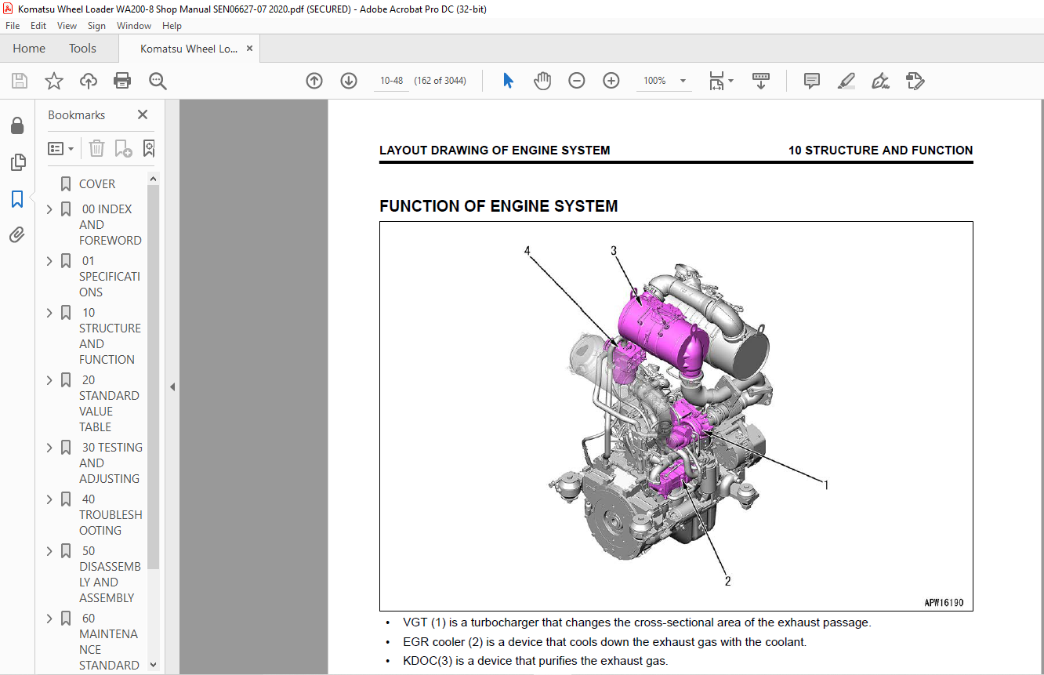Open the Fill & Sign pen tool
Viewport: 1044px width, 675px height.
coord(880,81)
